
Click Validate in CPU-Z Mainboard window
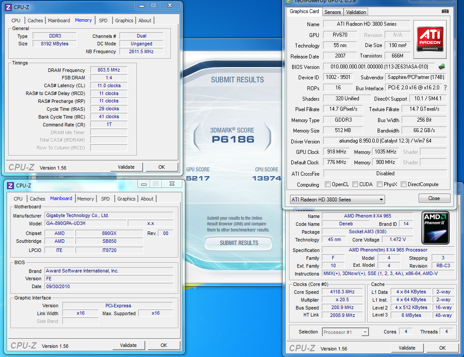pos(128,346)
